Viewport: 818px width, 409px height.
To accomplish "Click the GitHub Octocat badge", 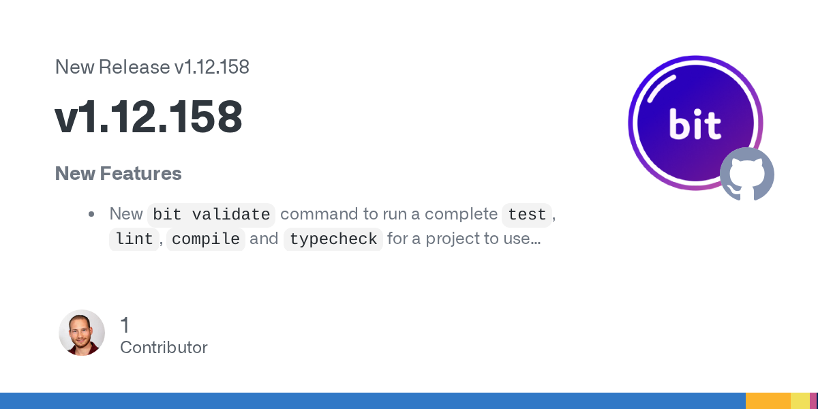I will (747, 175).
